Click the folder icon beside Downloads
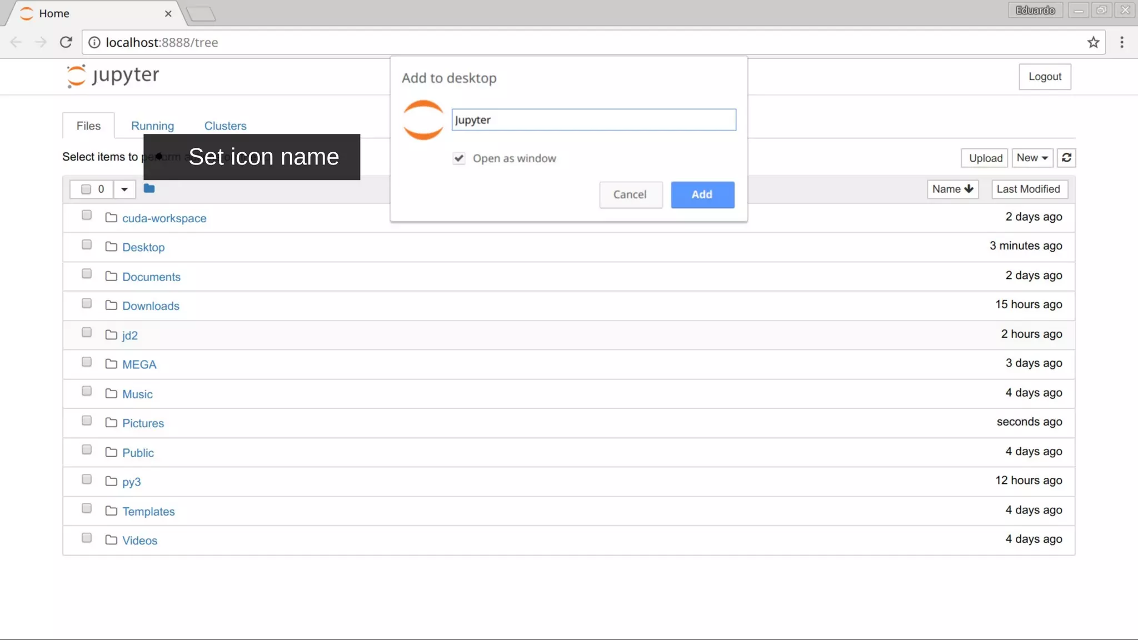The height and width of the screenshot is (640, 1138). point(111,305)
